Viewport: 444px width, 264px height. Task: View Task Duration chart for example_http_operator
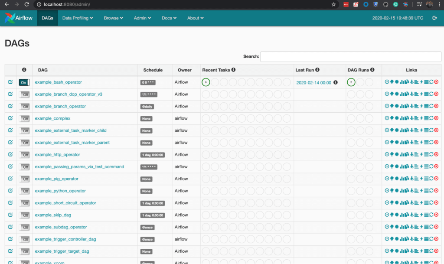pyautogui.click(x=402, y=154)
